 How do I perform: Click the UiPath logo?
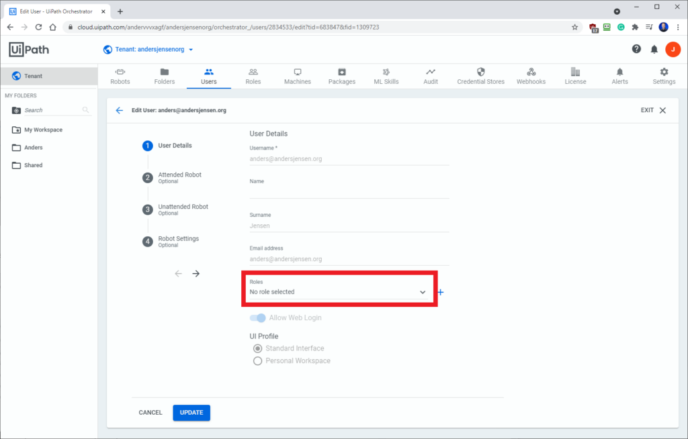pyautogui.click(x=29, y=50)
